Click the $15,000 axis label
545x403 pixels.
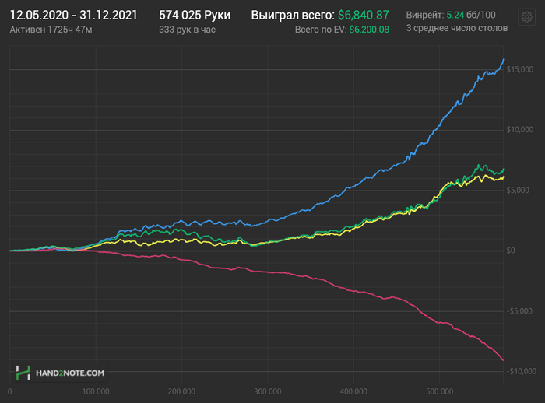519,69
